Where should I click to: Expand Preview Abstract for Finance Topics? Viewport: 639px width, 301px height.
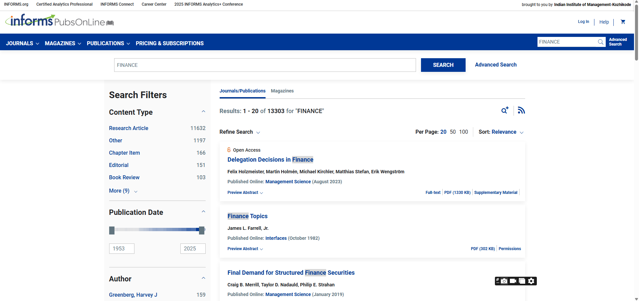pyautogui.click(x=245, y=249)
